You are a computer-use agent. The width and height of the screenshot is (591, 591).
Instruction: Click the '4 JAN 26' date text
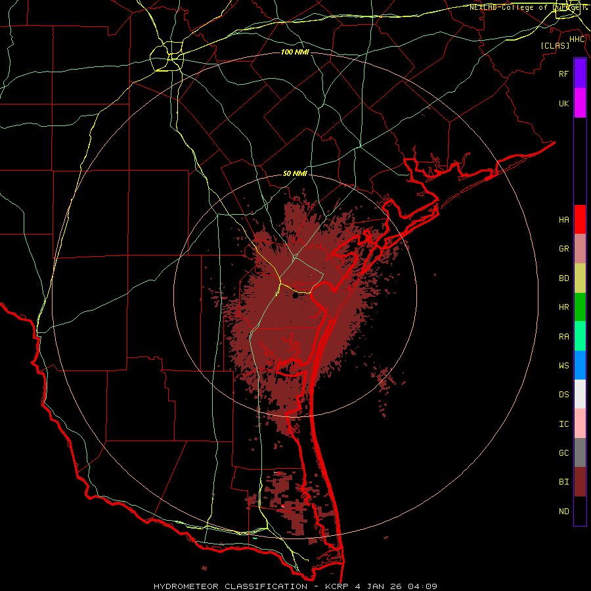(379, 586)
